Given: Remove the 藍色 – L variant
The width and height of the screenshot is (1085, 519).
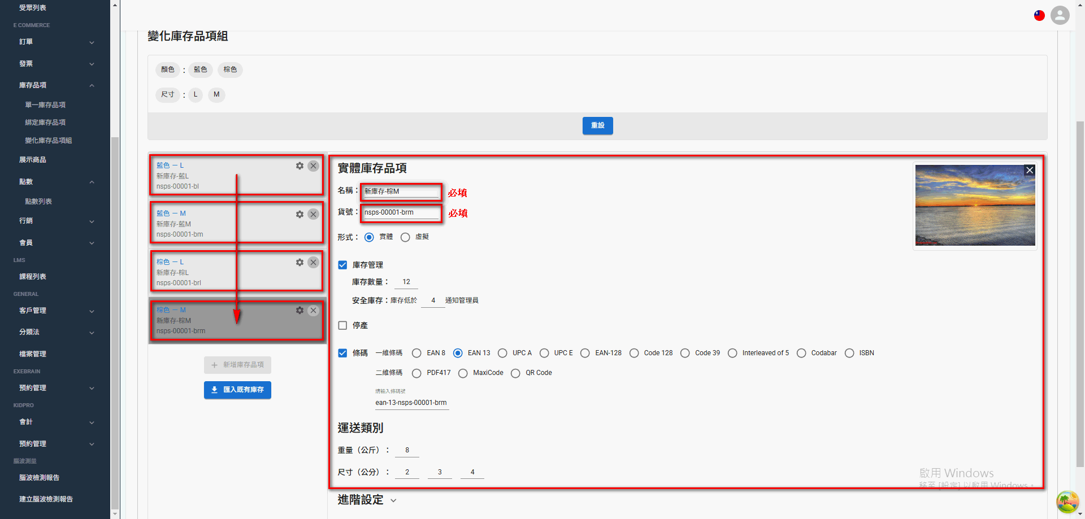Looking at the screenshot, I should click(313, 166).
